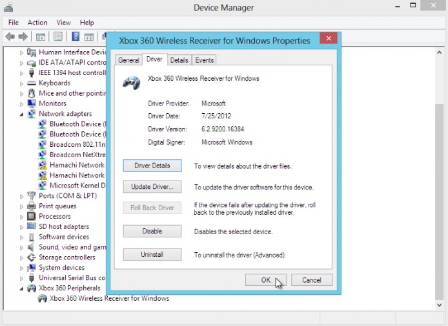The image size is (448, 326).
Task: Click the Disable device button
Action: [152, 231]
